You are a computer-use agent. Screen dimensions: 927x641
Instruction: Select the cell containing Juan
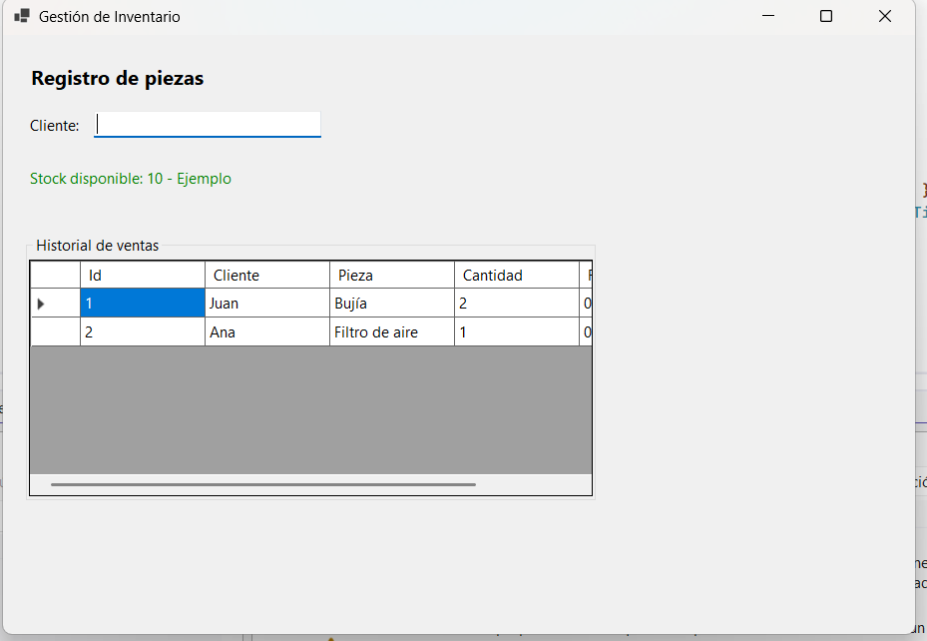[266, 304]
